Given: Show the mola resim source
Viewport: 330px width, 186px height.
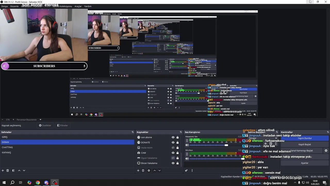Looking at the screenshot, I should pyautogui.click(x=173, y=148).
